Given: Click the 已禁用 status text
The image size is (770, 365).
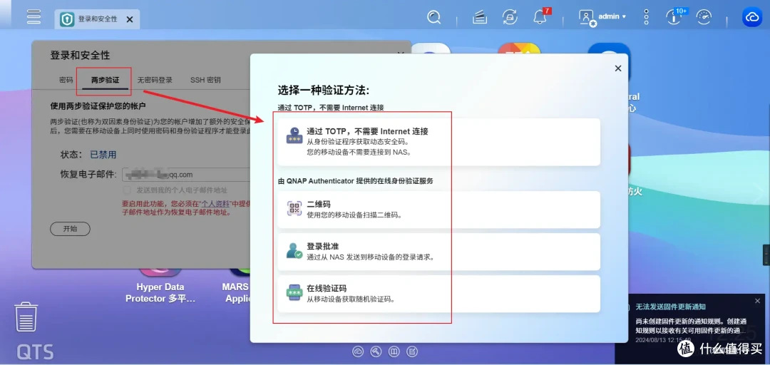Looking at the screenshot, I should 103,155.
